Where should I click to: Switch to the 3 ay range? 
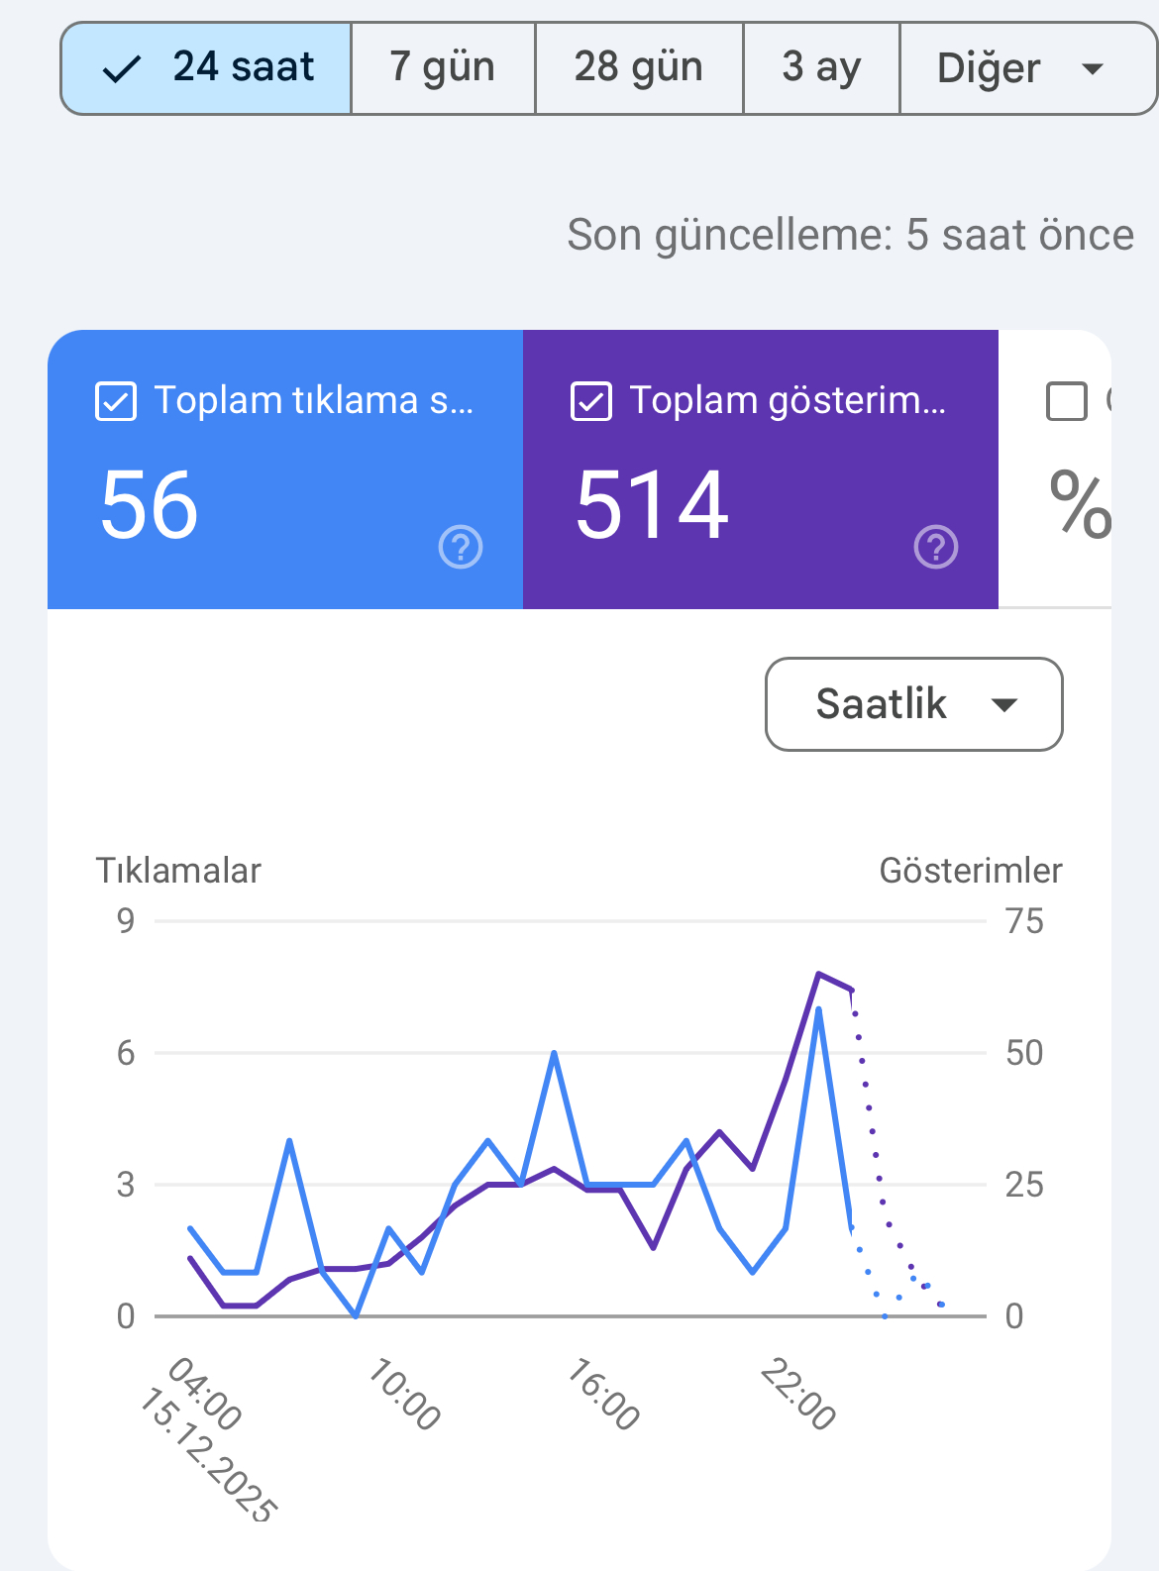[821, 69]
